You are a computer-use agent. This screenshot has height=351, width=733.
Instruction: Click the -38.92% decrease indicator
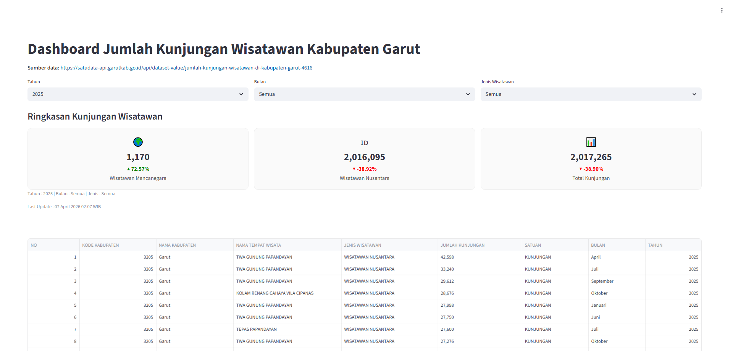(364, 169)
